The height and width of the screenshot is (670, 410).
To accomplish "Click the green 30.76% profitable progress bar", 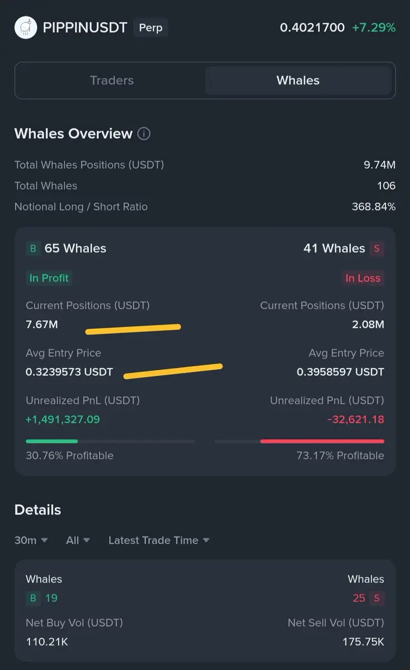I will pyautogui.click(x=52, y=441).
